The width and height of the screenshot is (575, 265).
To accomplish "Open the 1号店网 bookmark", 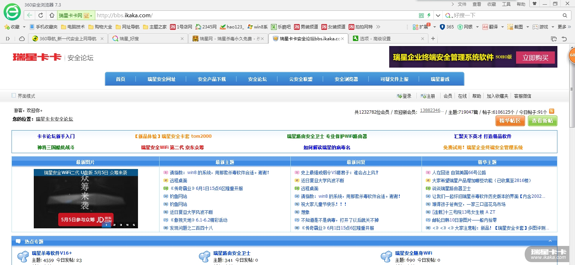I will (181, 27).
